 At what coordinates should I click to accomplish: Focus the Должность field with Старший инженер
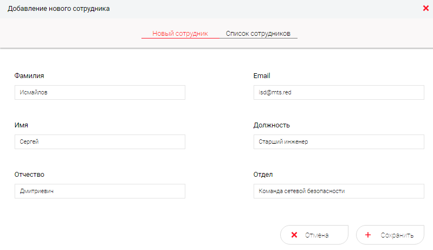point(338,142)
